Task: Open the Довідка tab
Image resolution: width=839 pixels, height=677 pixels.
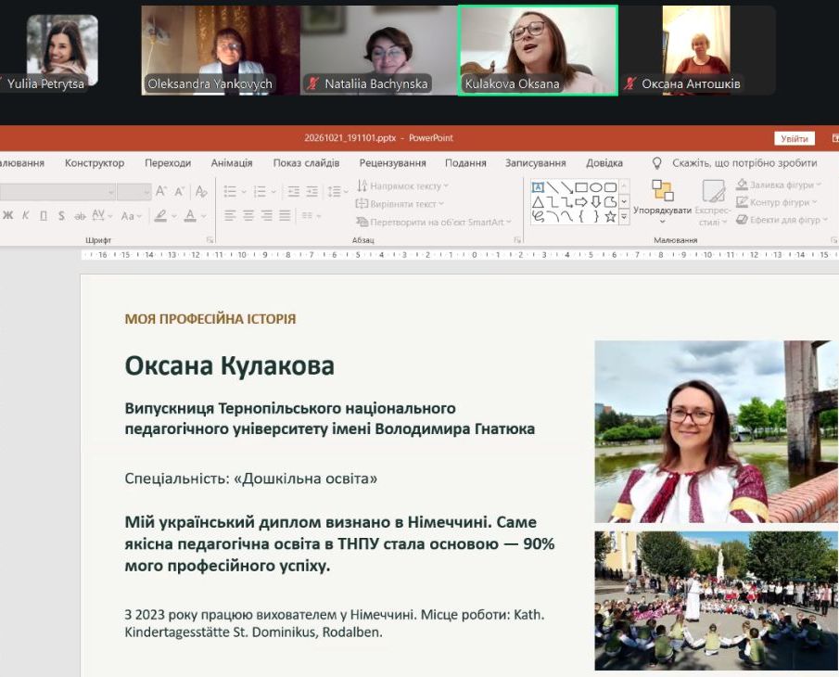Action: pyautogui.click(x=604, y=162)
